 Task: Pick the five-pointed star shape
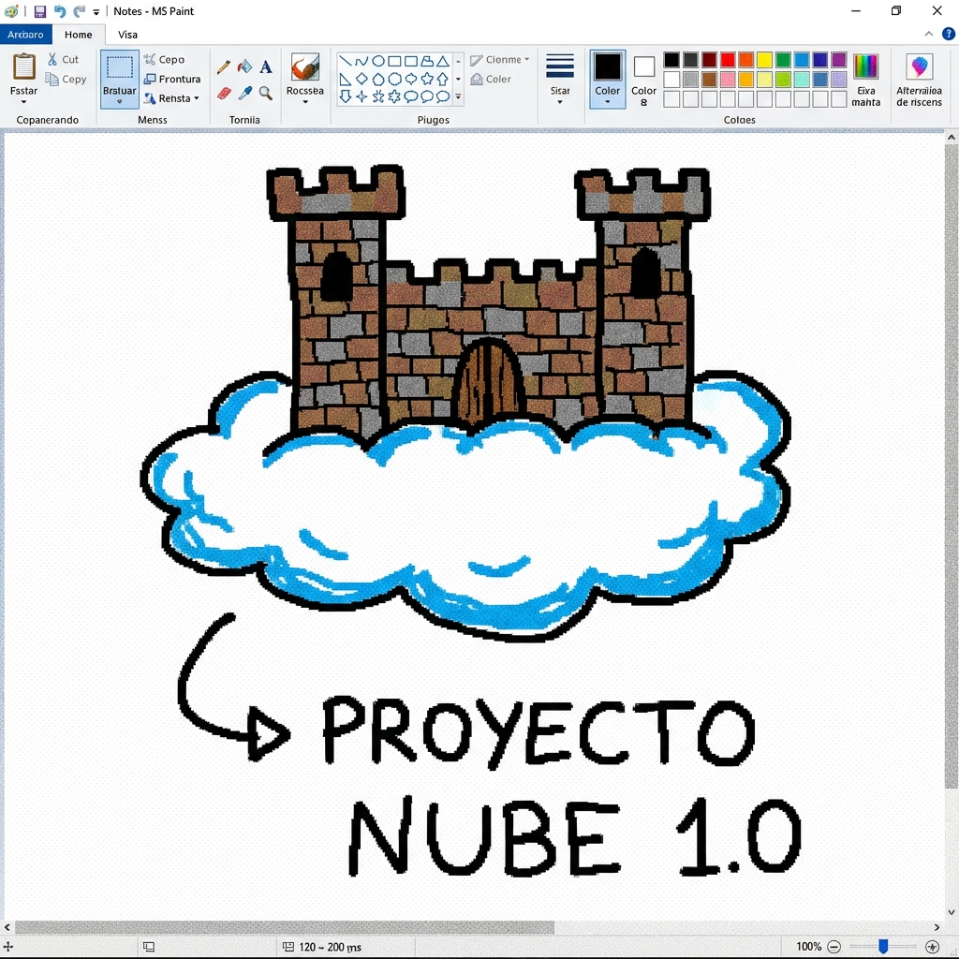(426, 78)
